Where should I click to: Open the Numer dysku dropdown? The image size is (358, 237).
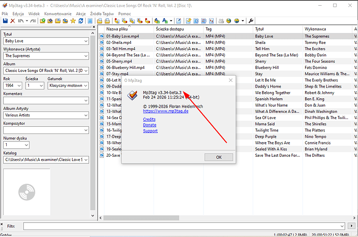click(x=26, y=145)
